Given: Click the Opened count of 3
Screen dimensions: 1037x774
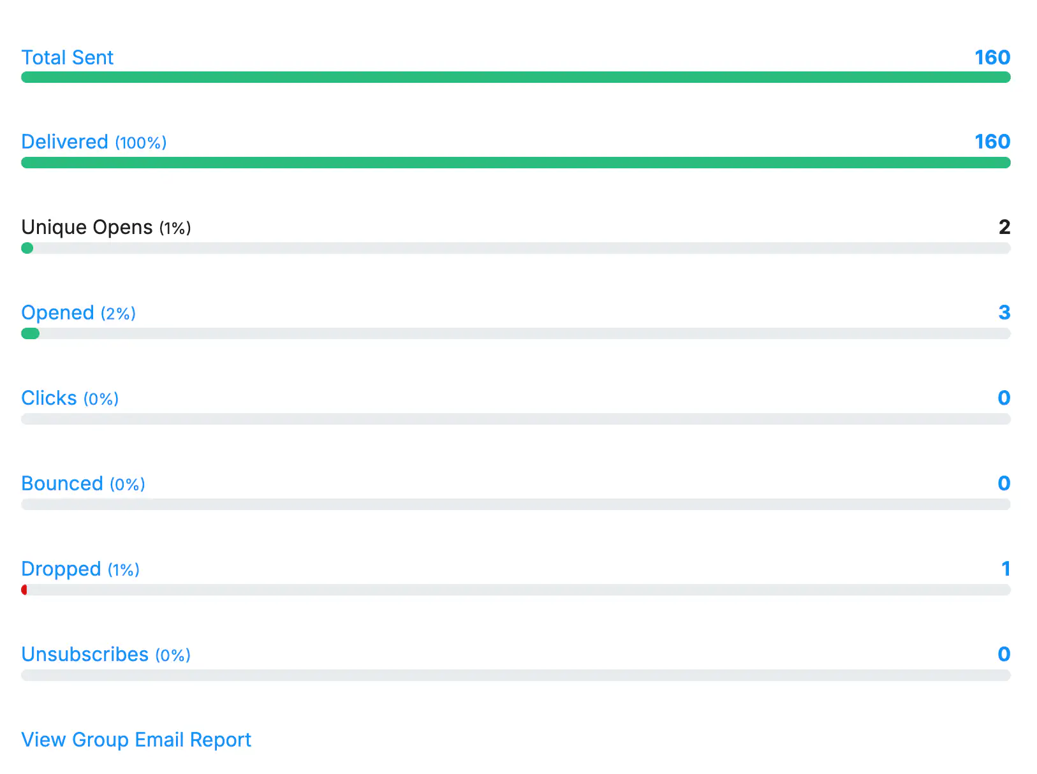Looking at the screenshot, I should pos(1004,312).
